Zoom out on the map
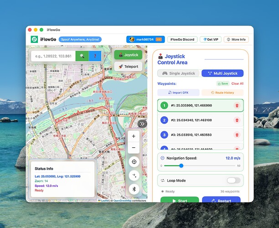The image size is (279, 228). click(x=134, y=148)
